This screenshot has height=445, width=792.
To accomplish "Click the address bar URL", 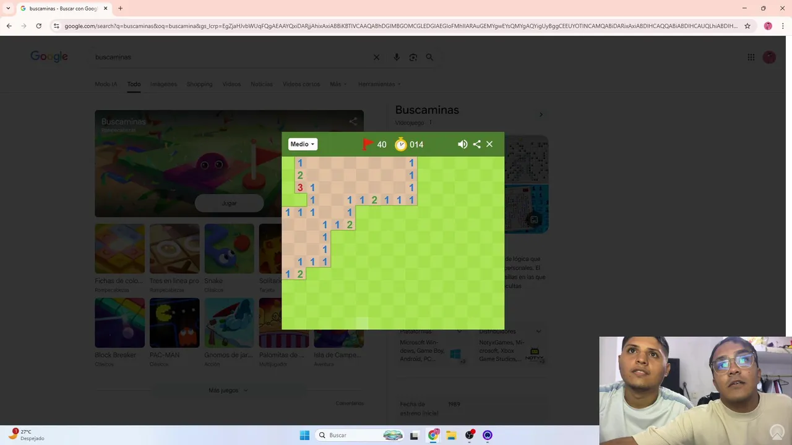I will [x=401, y=26].
